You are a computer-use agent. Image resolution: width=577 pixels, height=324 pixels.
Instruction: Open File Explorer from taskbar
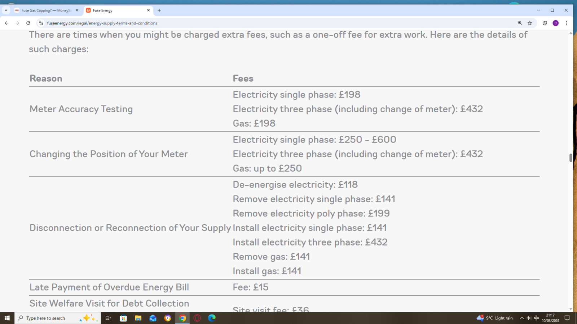pos(138,318)
